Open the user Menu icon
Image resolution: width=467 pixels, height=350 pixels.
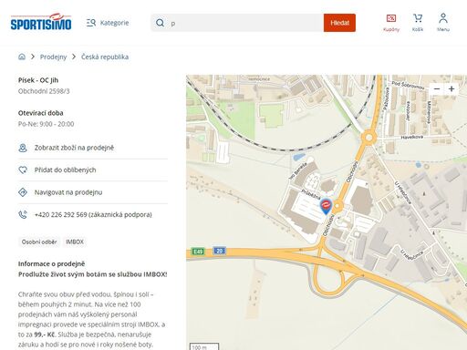click(x=443, y=23)
